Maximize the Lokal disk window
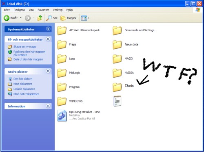Screen dimensions: 204x152 [193, 4]
